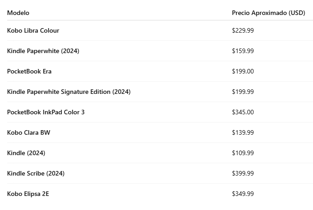Screen dimensions: 313x210
Task: Select the Kobo Elipsa 2E model
Action: pos(28,194)
